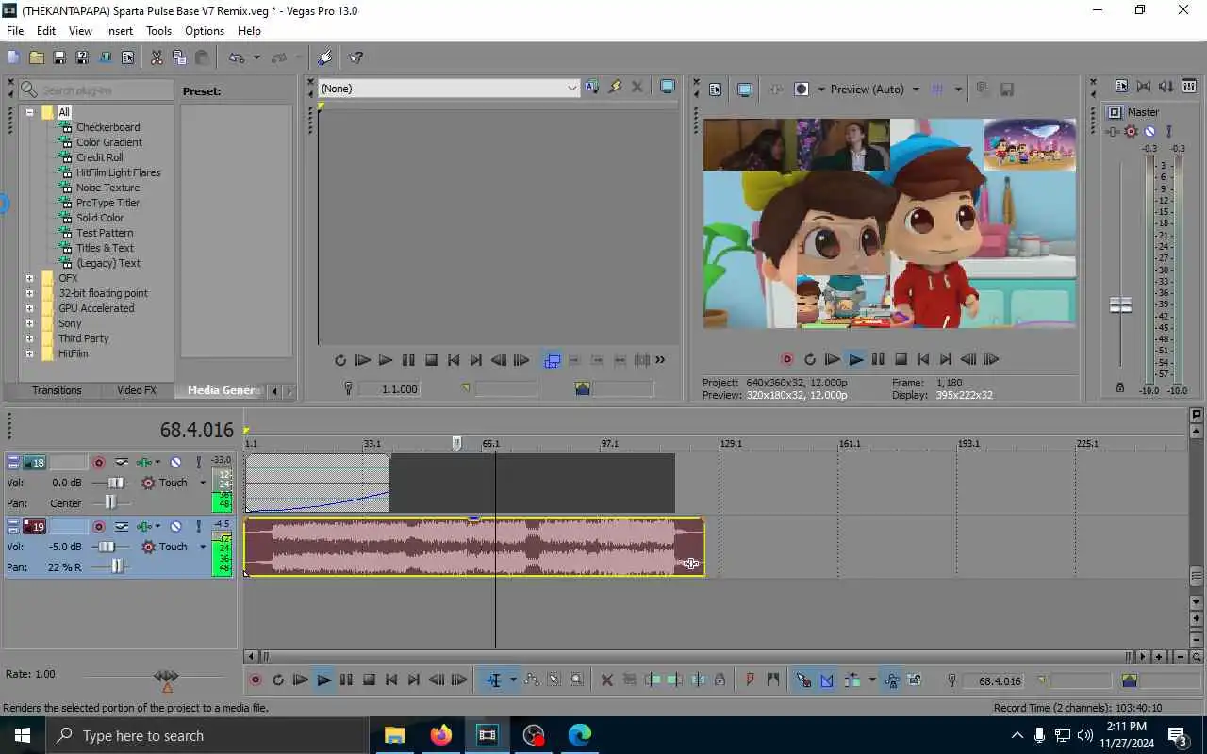Select Titles & Text generator

pyautogui.click(x=105, y=248)
